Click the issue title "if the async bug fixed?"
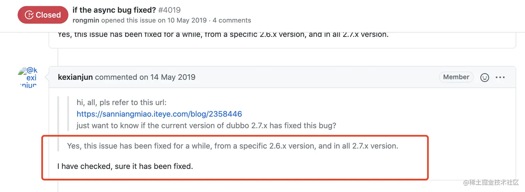The width and height of the screenshot is (525, 192). click(x=116, y=10)
